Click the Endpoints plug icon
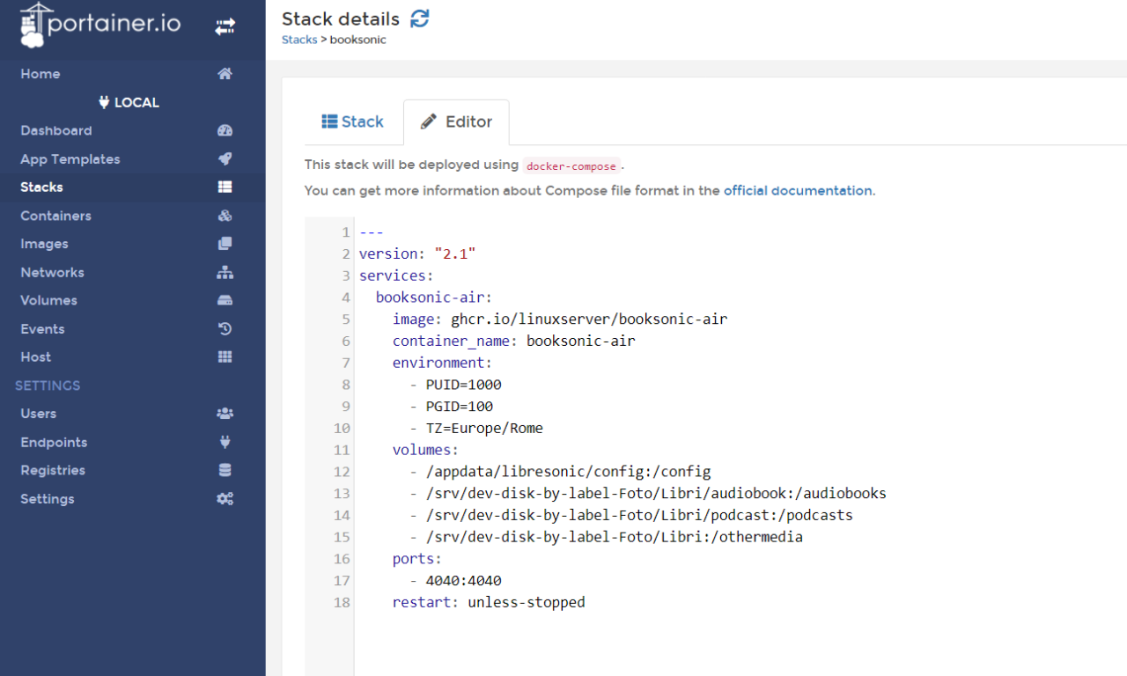The height and width of the screenshot is (676, 1127). click(225, 442)
